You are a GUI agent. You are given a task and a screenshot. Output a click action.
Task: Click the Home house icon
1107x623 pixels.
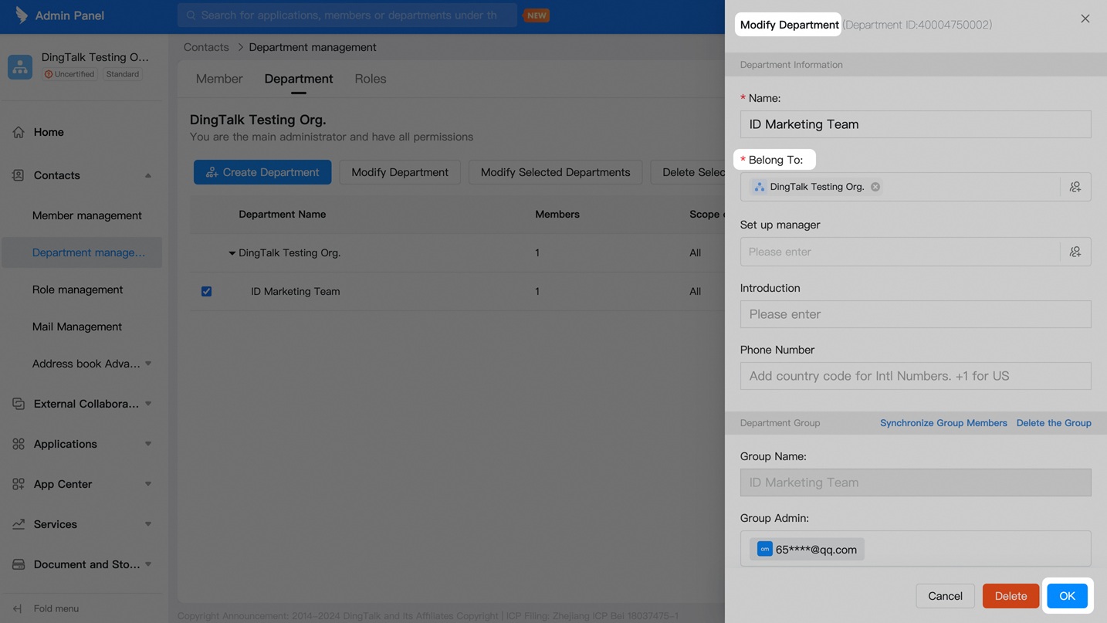(19, 132)
